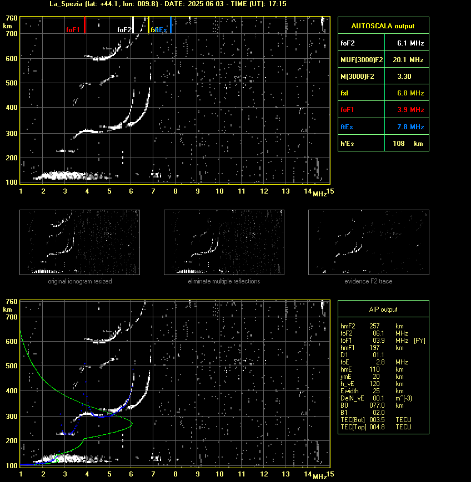This screenshot has width=471, height=482.
Task: Click the hmF2 257 km entry
Action: click(x=372, y=326)
